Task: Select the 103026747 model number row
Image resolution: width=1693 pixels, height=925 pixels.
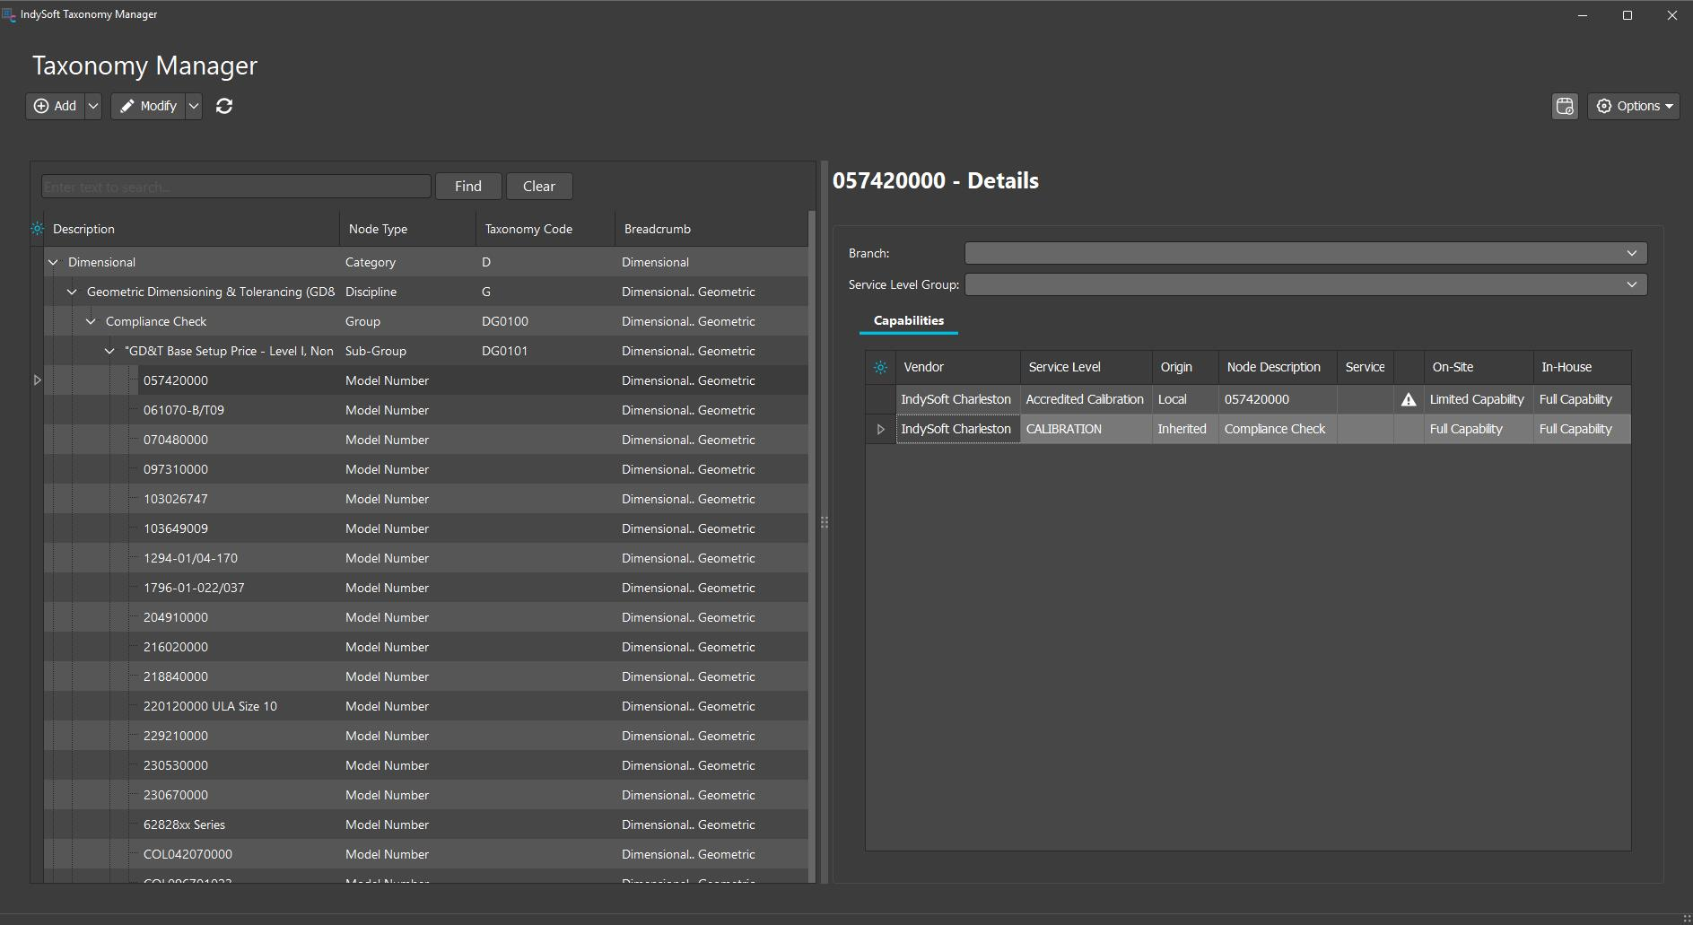Action: 176,499
